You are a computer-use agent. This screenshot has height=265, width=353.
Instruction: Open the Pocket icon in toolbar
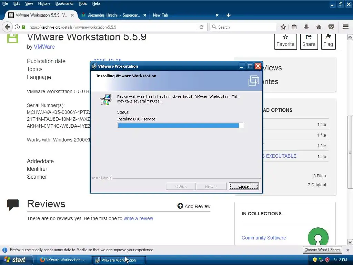pyautogui.click(x=331, y=27)
